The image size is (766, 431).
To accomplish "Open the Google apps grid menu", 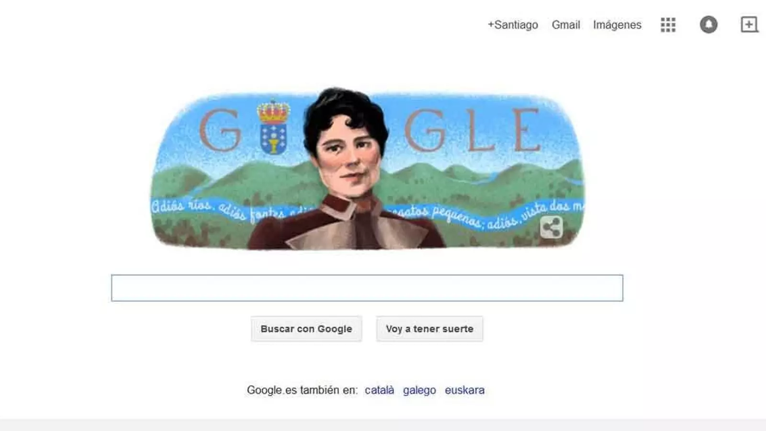I will point(668,25).
